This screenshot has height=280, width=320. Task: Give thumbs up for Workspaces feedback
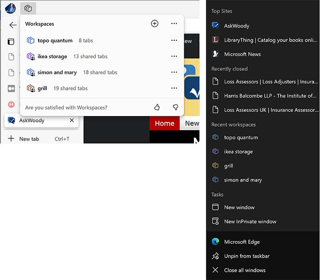(157, 107)
